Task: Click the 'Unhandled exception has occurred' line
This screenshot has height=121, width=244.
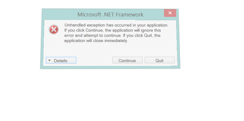Action: 116,25
